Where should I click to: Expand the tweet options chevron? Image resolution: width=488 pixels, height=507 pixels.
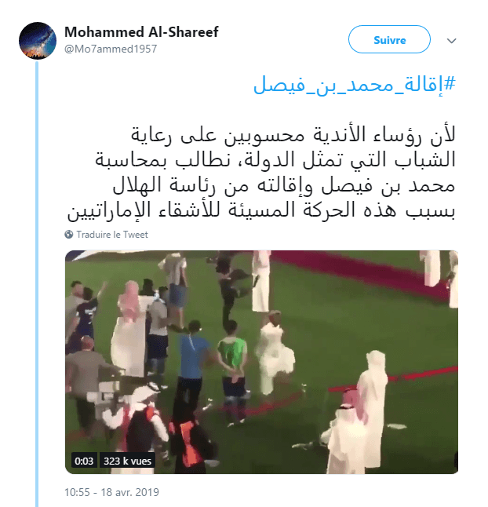[451, 41]
